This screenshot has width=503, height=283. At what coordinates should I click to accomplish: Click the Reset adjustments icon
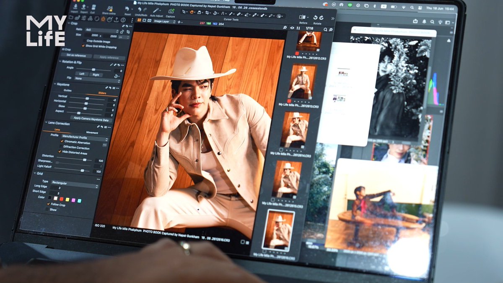point(127,9)
